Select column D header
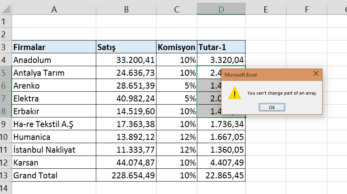Viewport: 347px width, 194px height. tap(221, 9)
